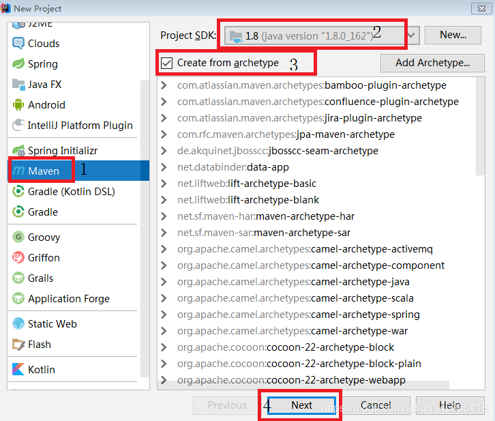Click the Groovy 'G' icon
The width and height of the screenshot is (495, 421).
coord(18,237)
